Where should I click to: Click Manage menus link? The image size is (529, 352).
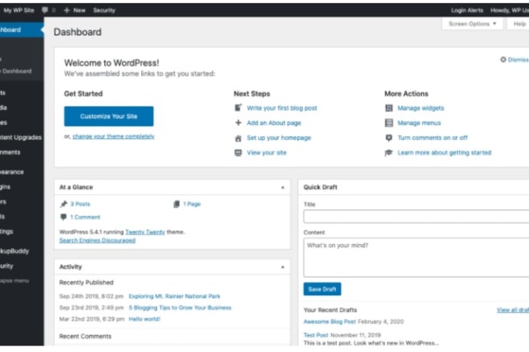[x=419, y=122]
